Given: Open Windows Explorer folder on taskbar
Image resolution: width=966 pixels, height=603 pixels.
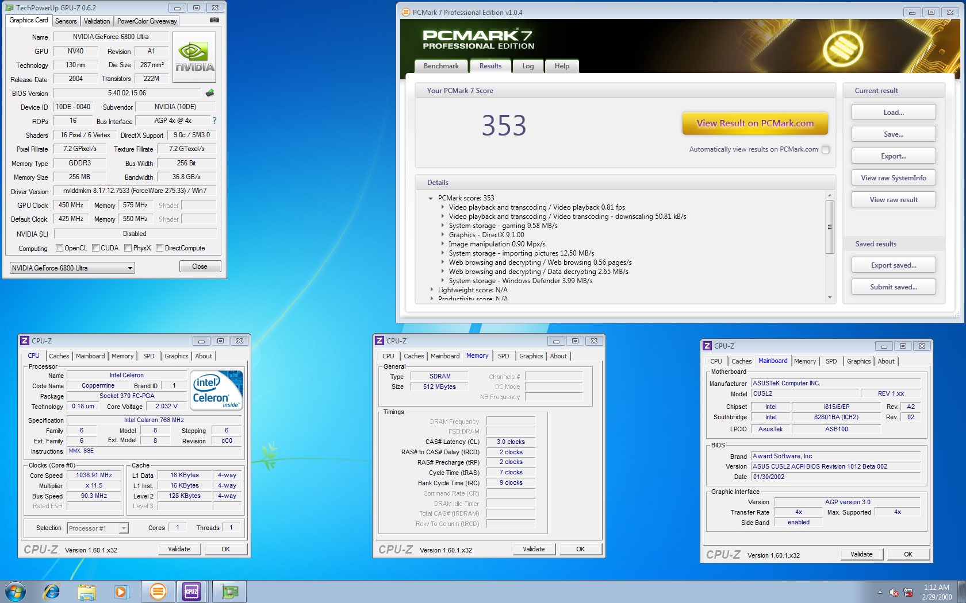Looking at the screenshot, I should 87,591.
